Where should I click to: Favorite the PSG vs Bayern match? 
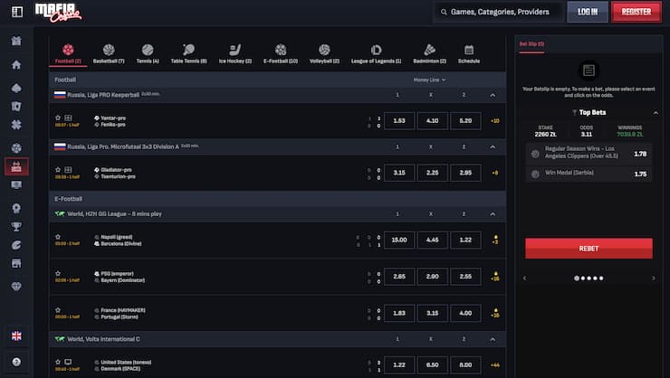[58, 273]
